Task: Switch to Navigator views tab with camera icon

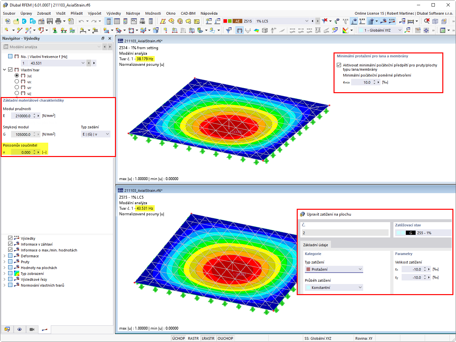Action: click(32, 329)
